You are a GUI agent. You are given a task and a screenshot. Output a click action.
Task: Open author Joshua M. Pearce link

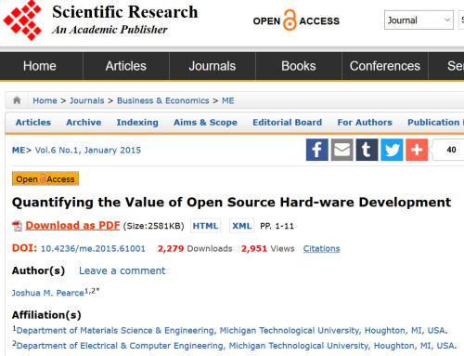pos(48,293)
